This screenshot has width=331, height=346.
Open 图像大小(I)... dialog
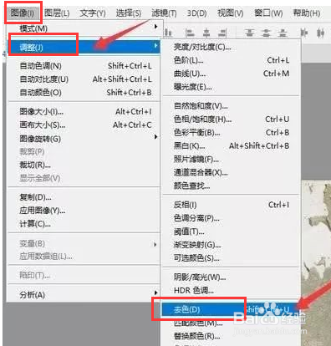click(84, 111)
